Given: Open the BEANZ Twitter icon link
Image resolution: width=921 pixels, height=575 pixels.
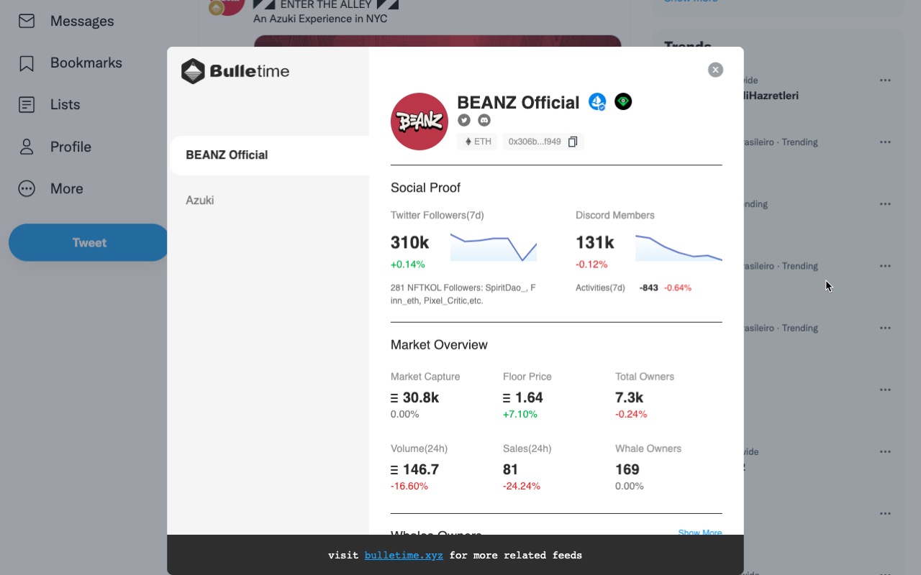Looking at the screenshot, I should [x=464, y=121].
